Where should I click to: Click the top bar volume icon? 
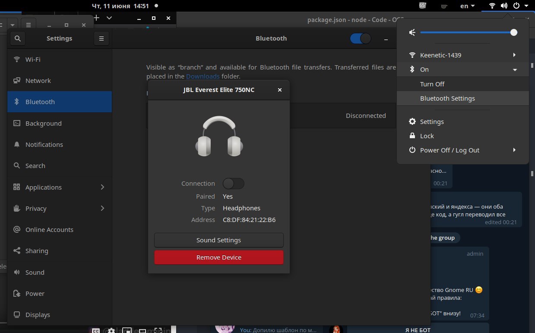(504, 6)
